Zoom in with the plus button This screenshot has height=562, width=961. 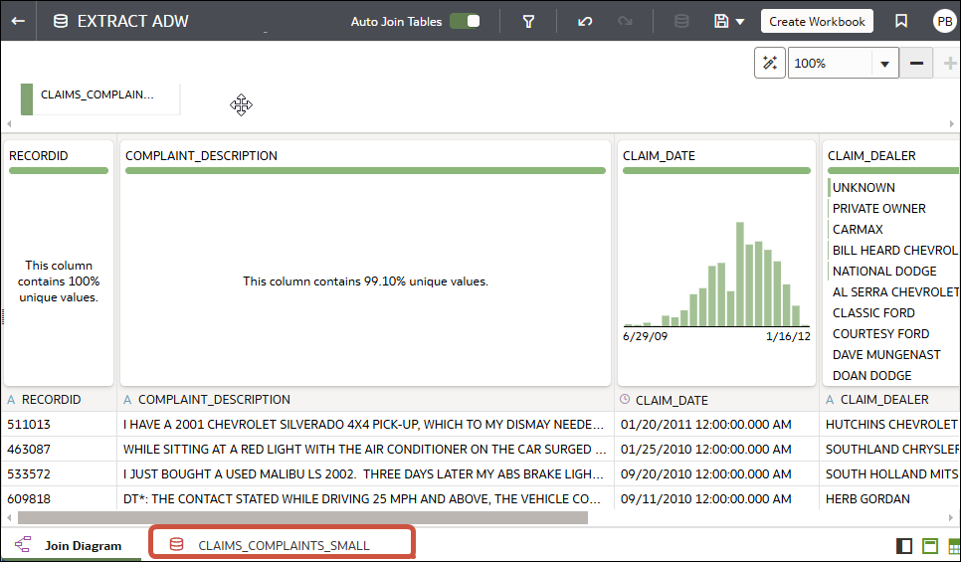point(949,63)
